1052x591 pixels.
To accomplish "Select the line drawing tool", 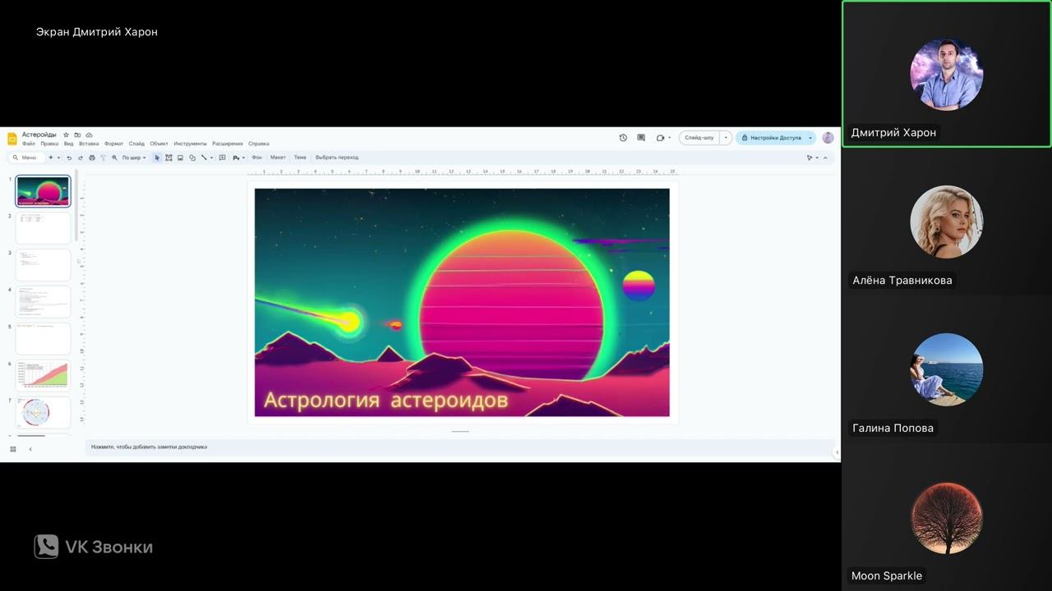I will [204, 158].
